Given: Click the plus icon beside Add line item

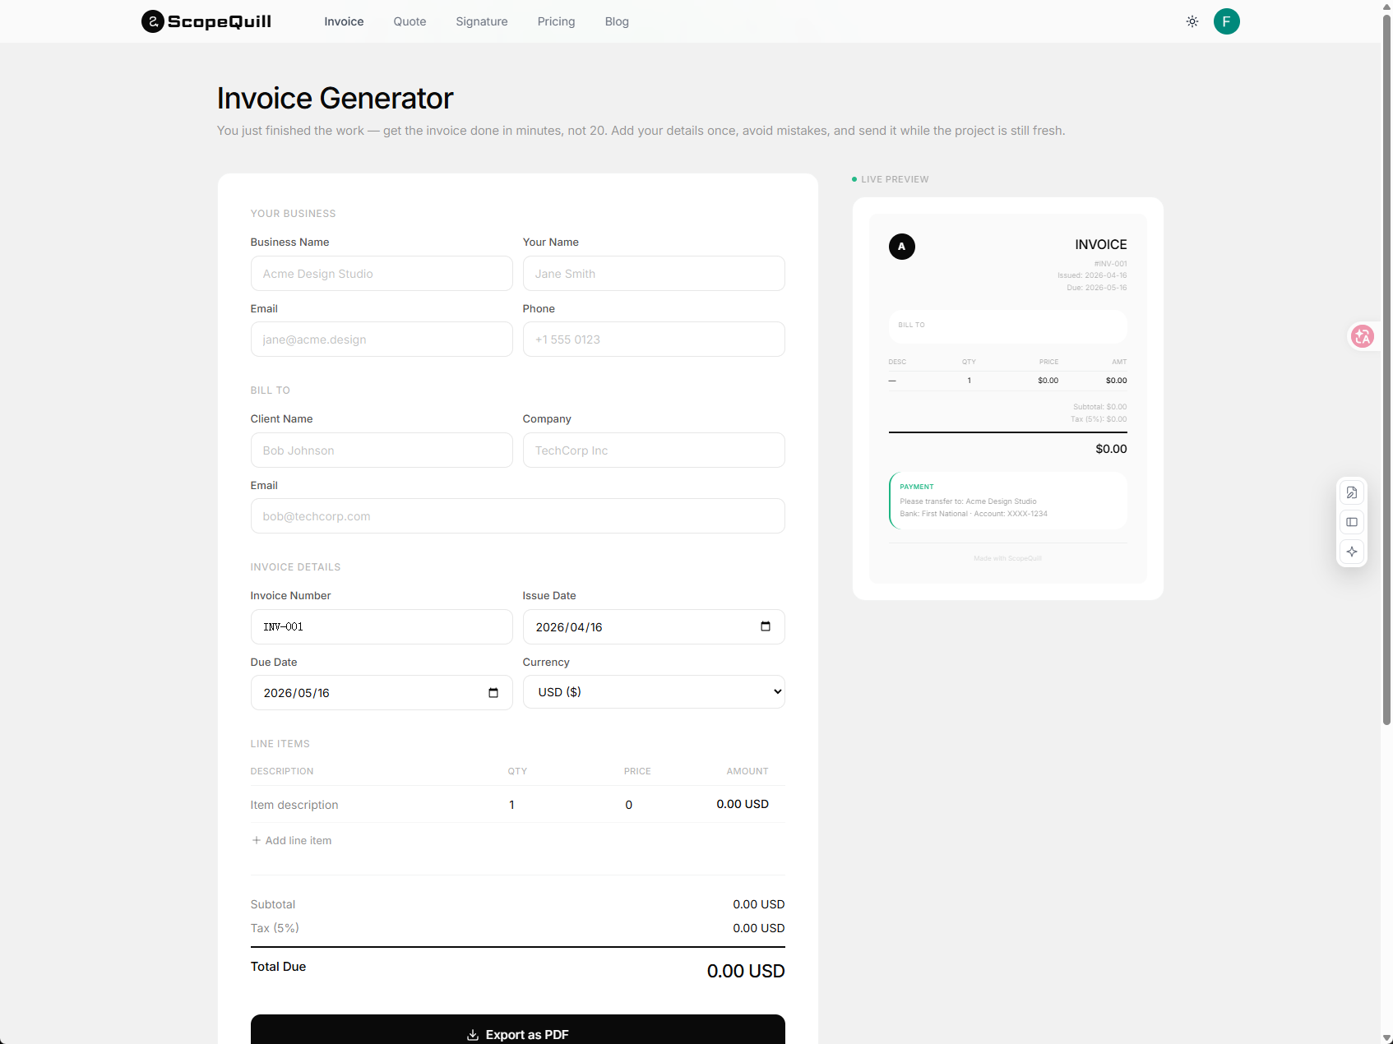Looking at the screenshot, I should click(x=257, y=840).
